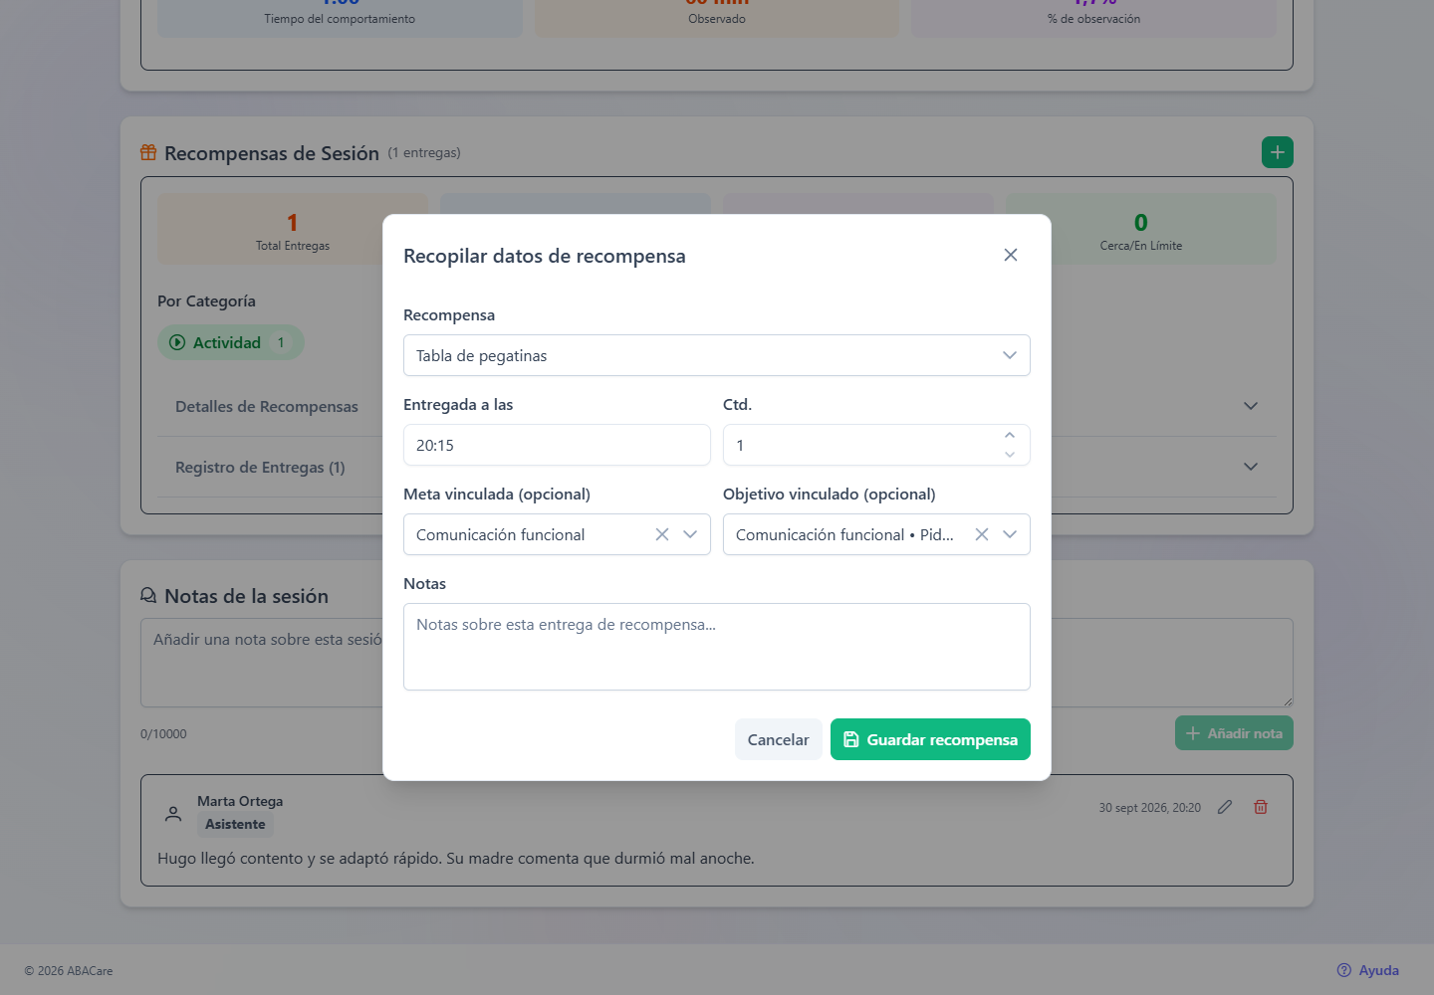Click the Recopilar datos de recompensa title
This screenshot has height=995, width=1434.
[x=545, y=256]
